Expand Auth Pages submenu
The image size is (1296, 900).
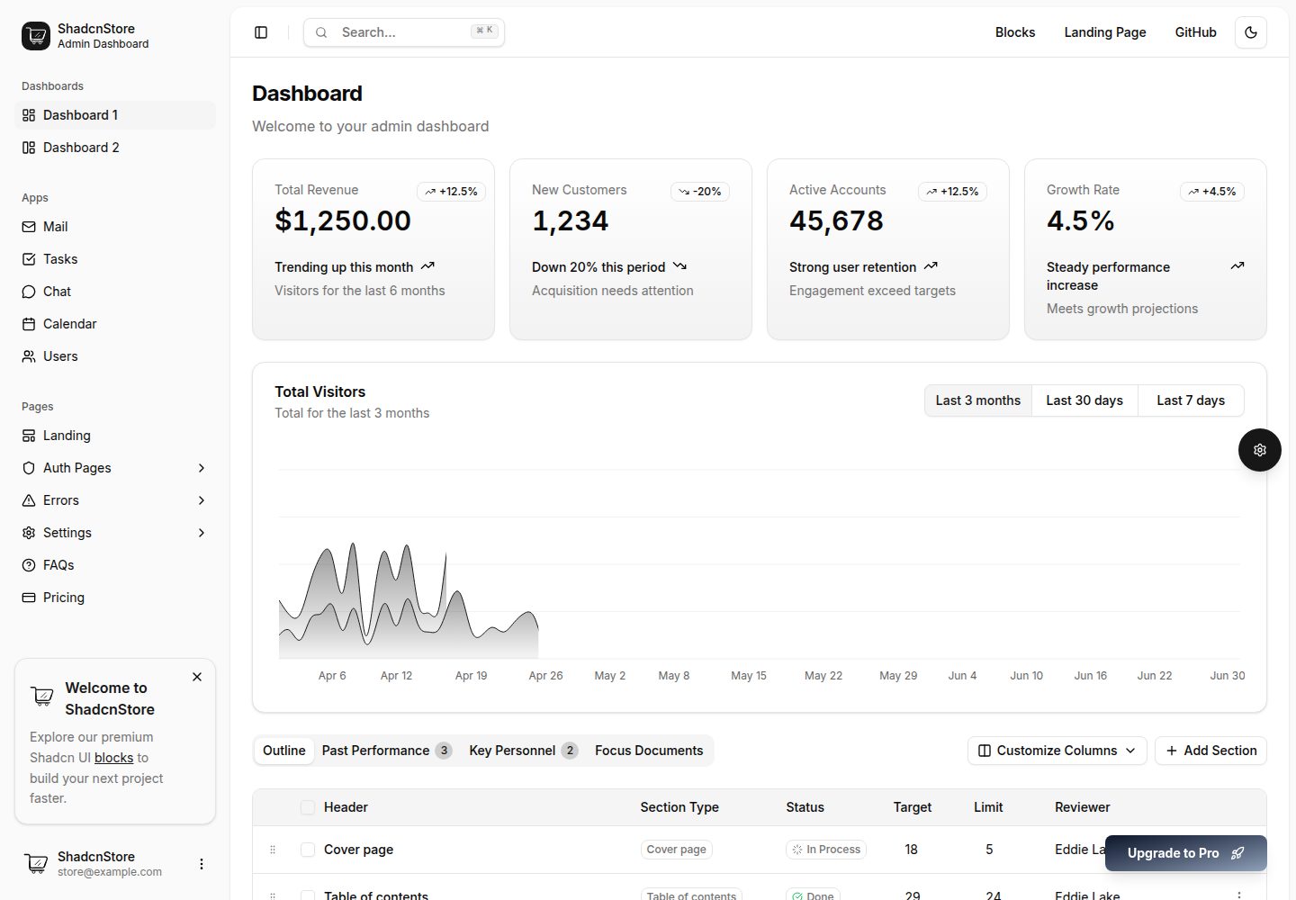point(115,468)
